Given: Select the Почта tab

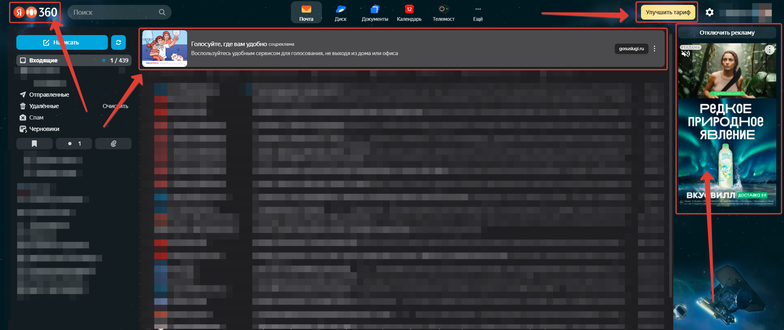Looking at the screenshot, I should coord(306,12).
